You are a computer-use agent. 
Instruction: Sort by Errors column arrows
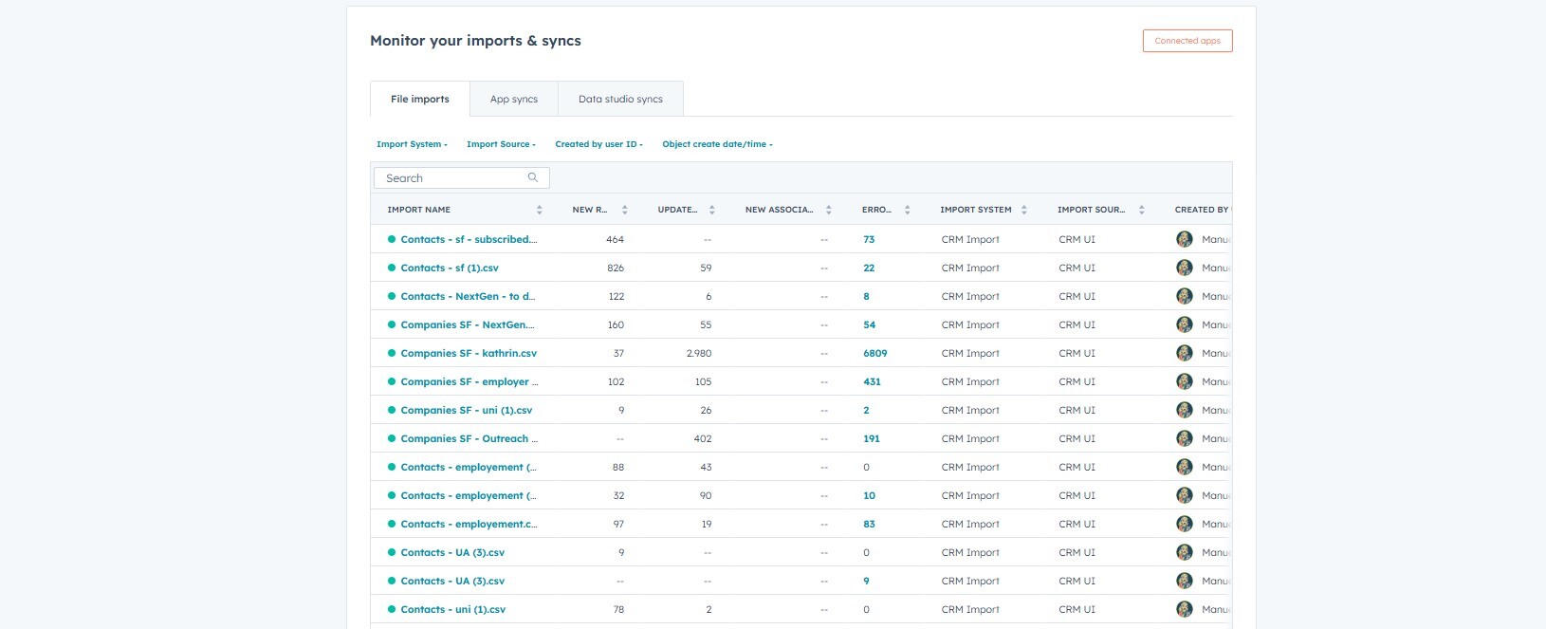907,210
